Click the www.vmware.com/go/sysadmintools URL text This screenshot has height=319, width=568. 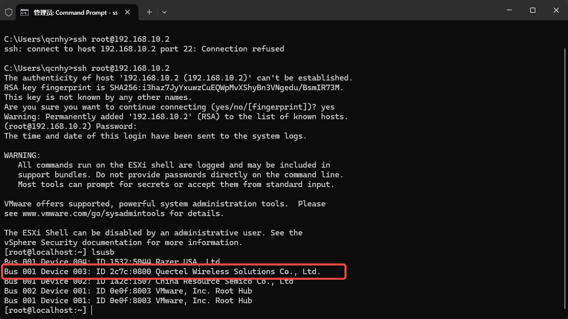coord(93,214)
